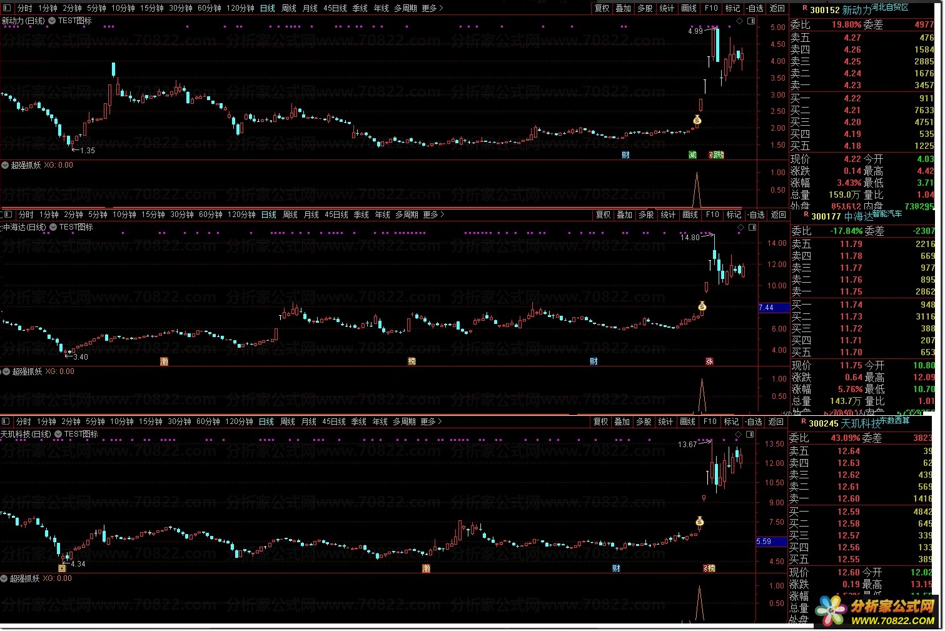Click the layout icon left of 分时 in 天玑科技 panel
The width and height of the screenshot is (945, 631).
tap(6, 422)
